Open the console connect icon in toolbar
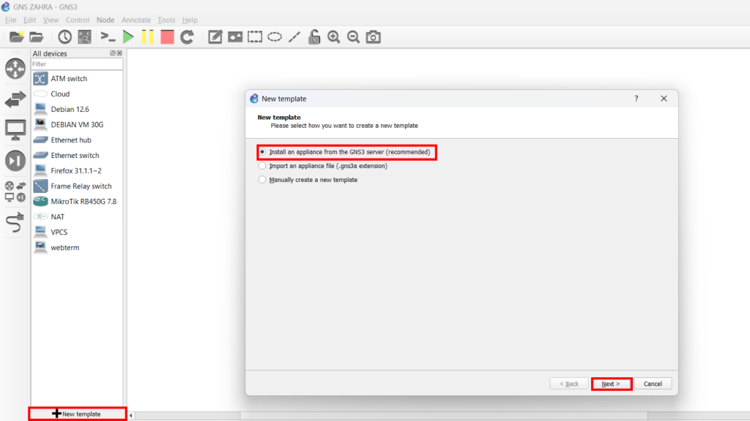This screenshot has width=750, height=421. click(x=108, y=37)
